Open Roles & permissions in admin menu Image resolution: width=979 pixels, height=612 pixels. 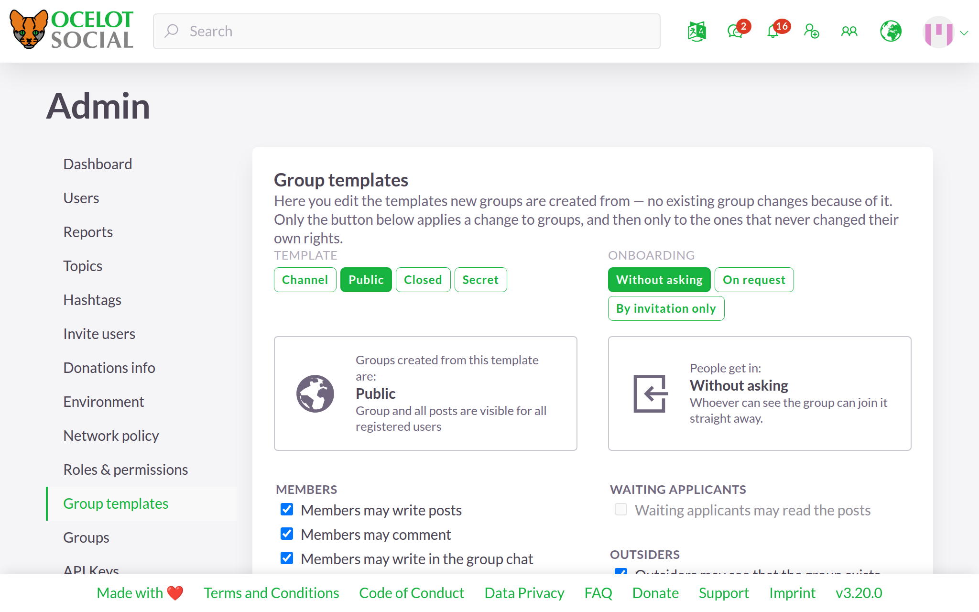tap(141, 470)
